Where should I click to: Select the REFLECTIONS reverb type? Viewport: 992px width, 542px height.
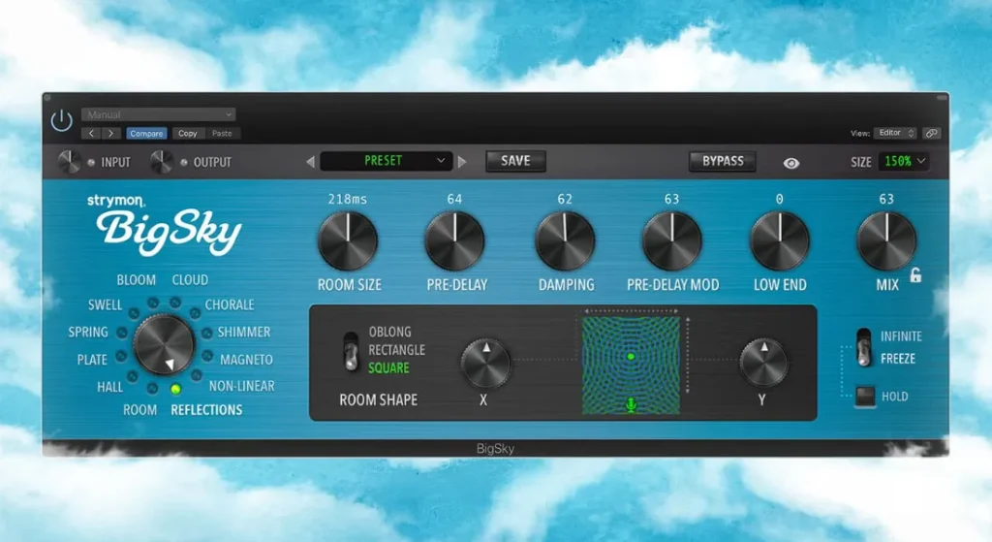point(206,410)
